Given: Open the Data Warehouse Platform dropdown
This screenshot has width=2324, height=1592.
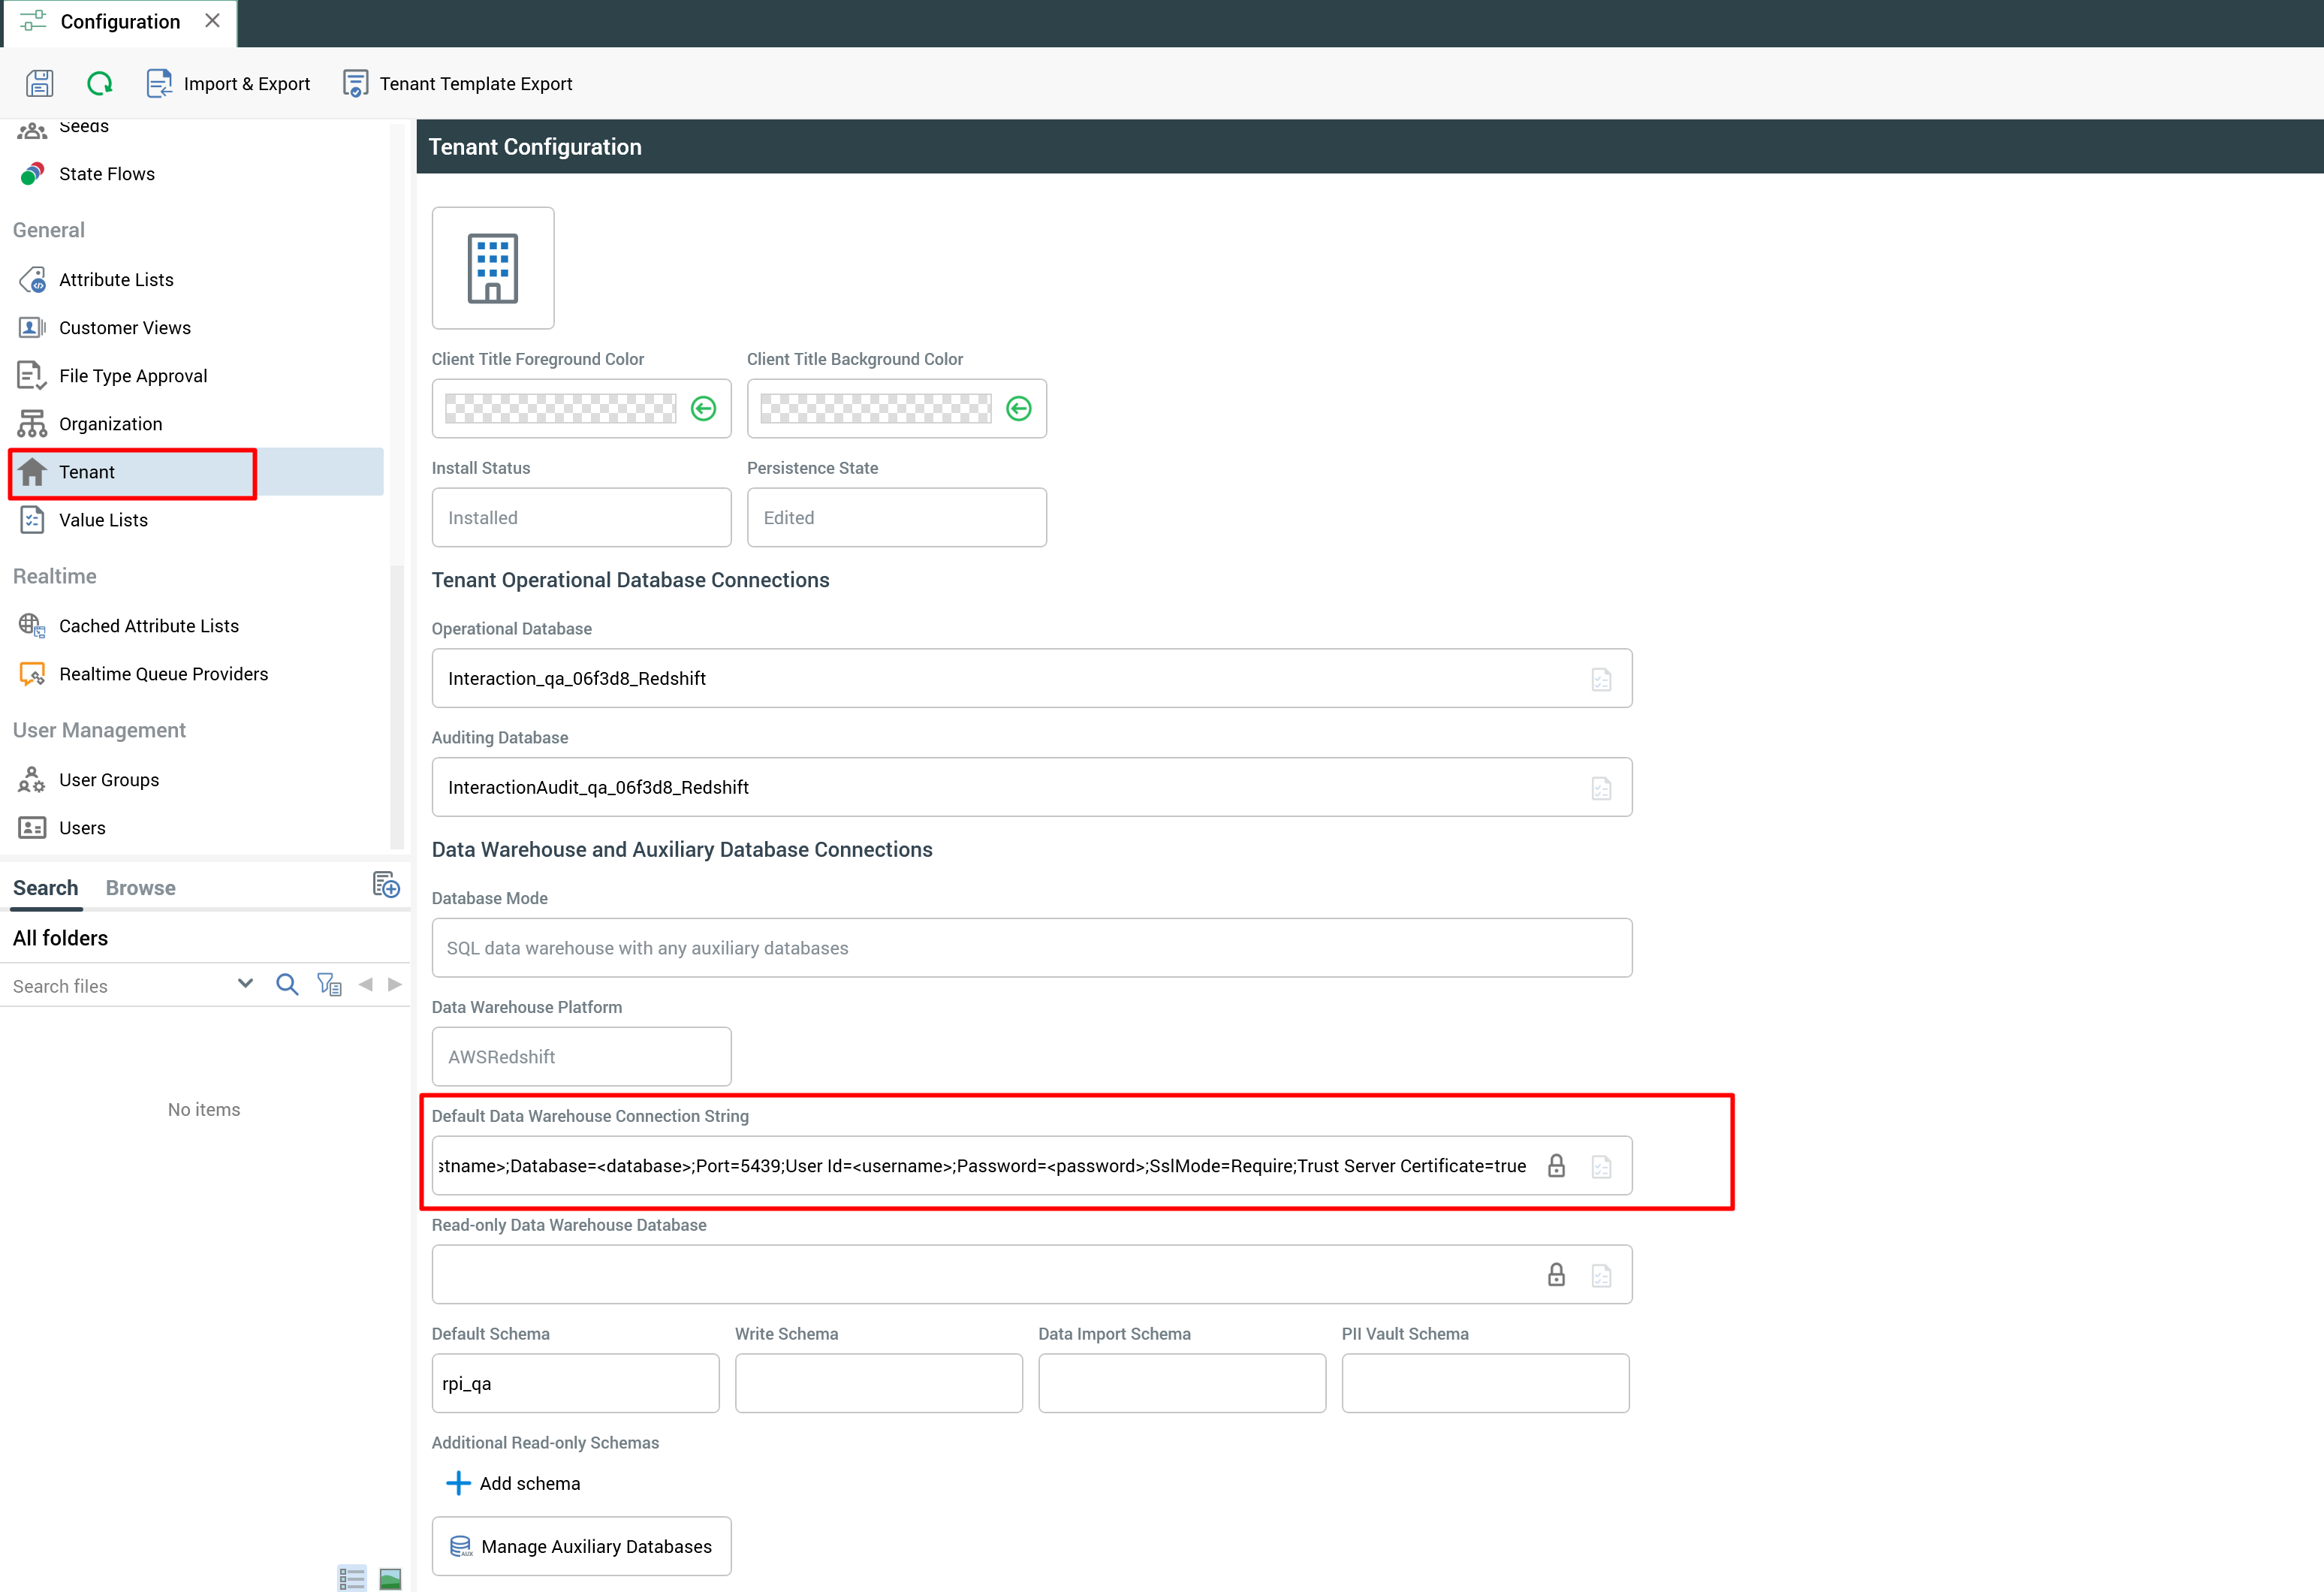Looking at the screenshot, I should pos(581,1057).
